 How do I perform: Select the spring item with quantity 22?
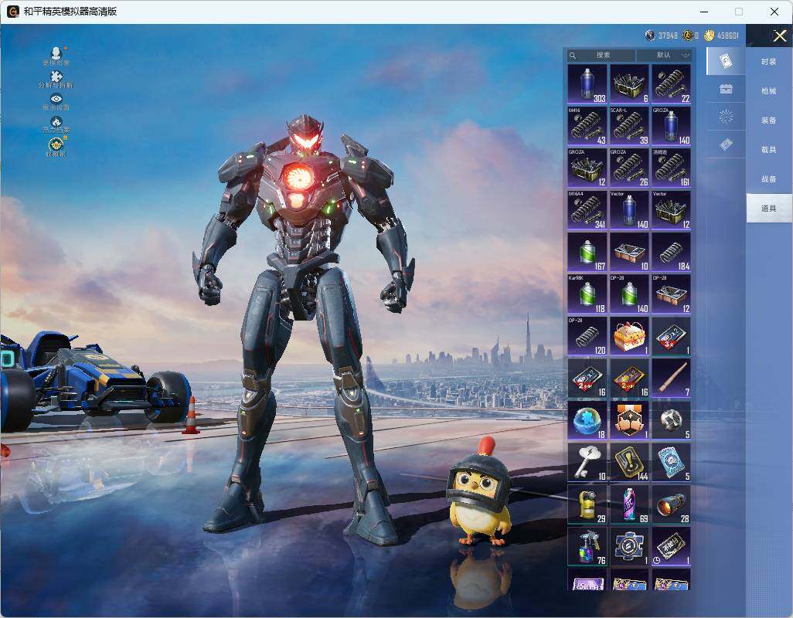click(671, 84)
